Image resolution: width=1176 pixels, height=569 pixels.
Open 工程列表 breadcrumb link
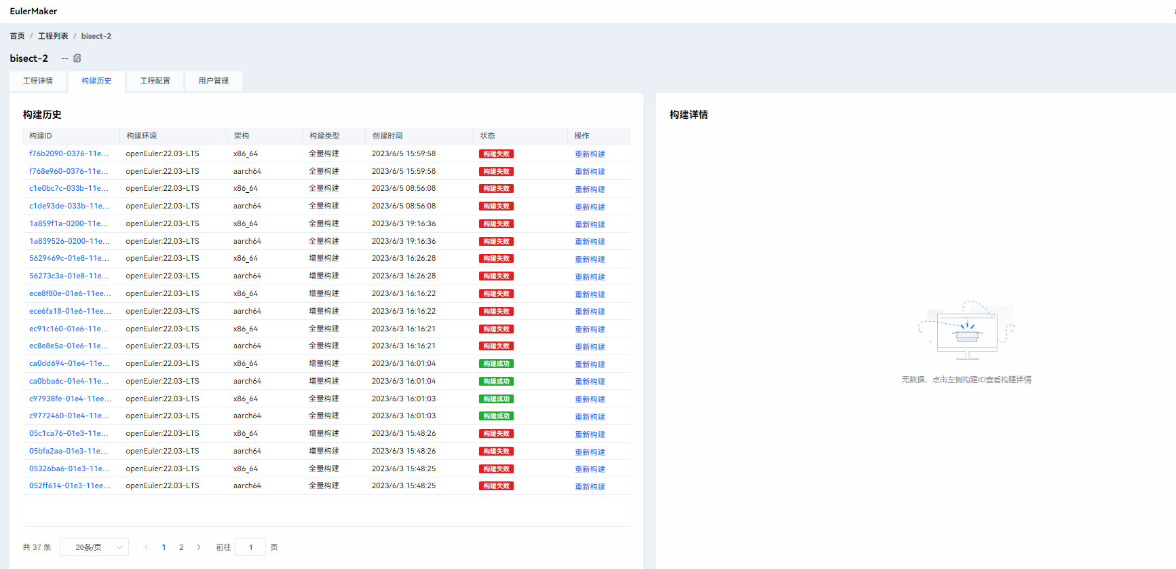[x=53, y=36]
